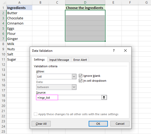The width and height of the screenshot is (151, 134).
Task: Select row 8 header
Action: tap(3, 44)
